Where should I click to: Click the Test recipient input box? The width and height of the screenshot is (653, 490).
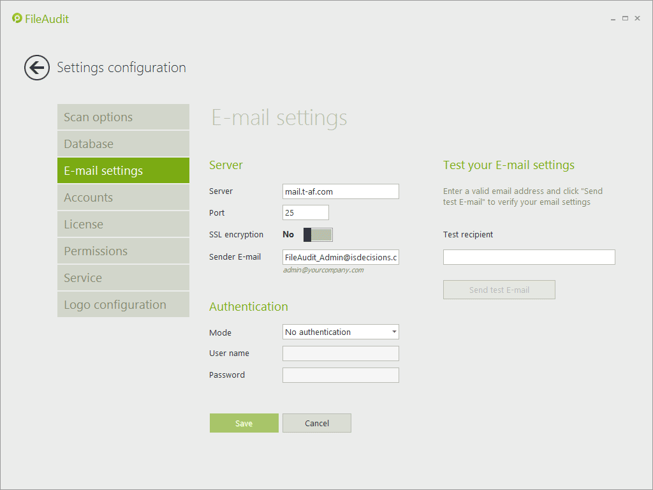(x=529, y=257)
